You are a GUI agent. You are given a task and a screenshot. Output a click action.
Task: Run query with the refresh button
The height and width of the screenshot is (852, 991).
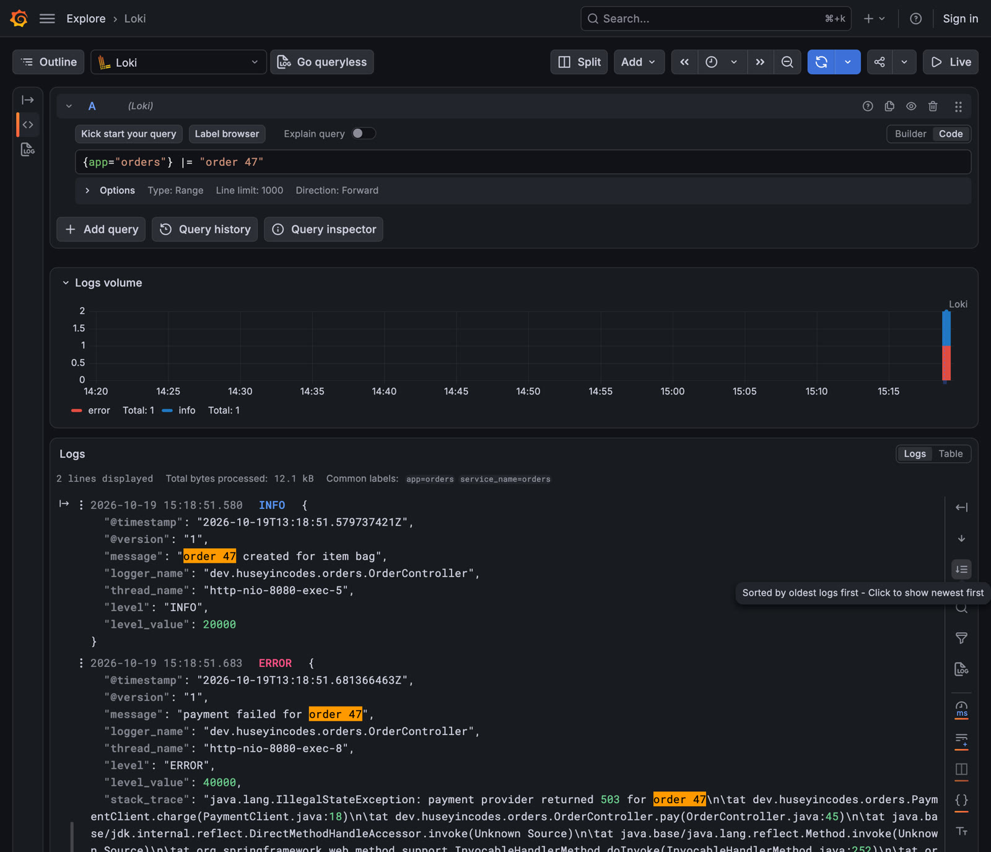(x=821, y=62)
